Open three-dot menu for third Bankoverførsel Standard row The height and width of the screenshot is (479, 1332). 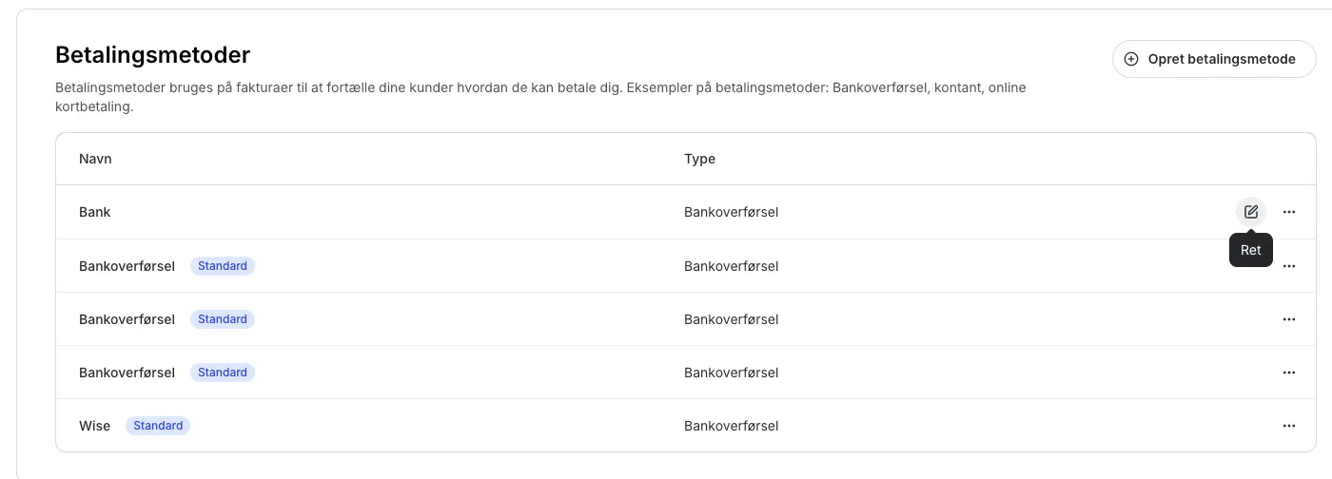click(1289, 373)
